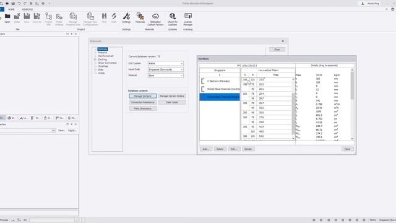Click Edit... button in Sections dialog
Screen dimensions: 396x223
tap(234, 149)
